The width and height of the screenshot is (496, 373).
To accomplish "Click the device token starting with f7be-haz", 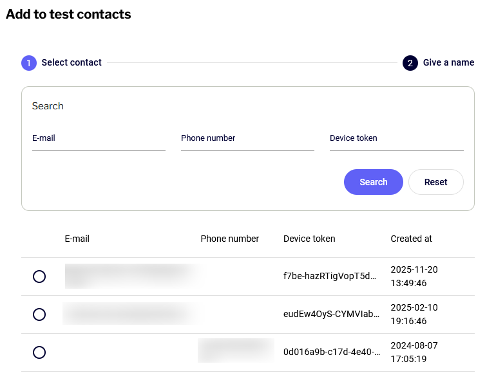I will coord(331,277).
